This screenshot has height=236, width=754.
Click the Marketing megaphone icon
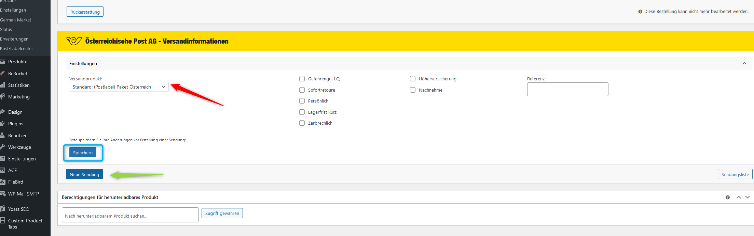coord(2,97)
